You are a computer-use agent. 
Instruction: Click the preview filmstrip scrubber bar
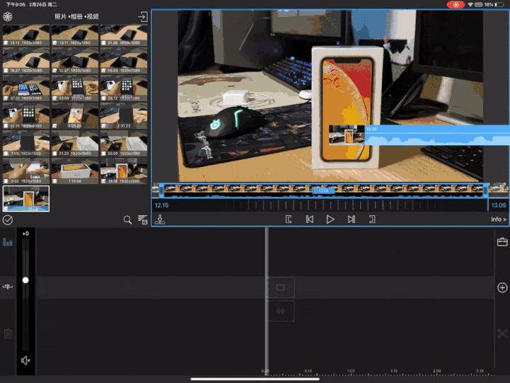[x=323, y=190]
